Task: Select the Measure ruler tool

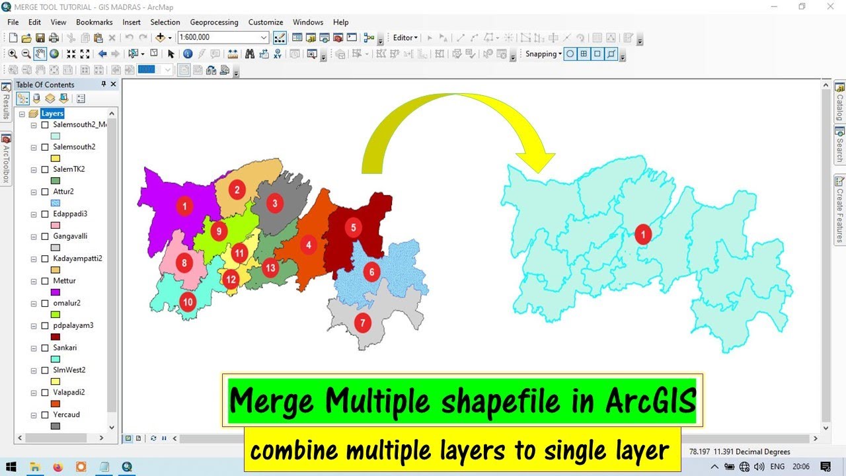Action: (233, 54)
